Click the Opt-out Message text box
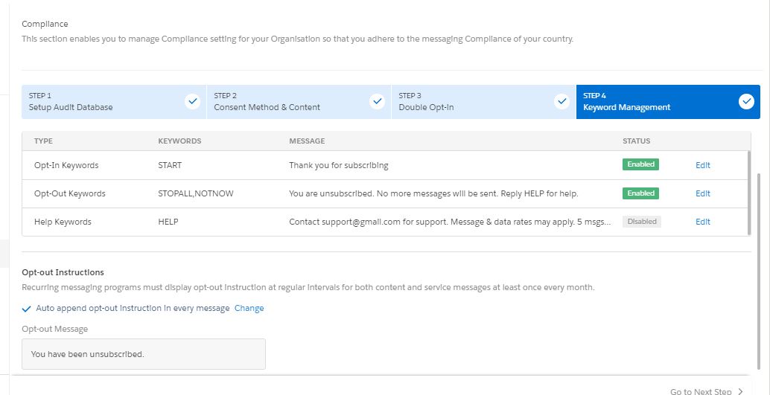 coord(144,354)
